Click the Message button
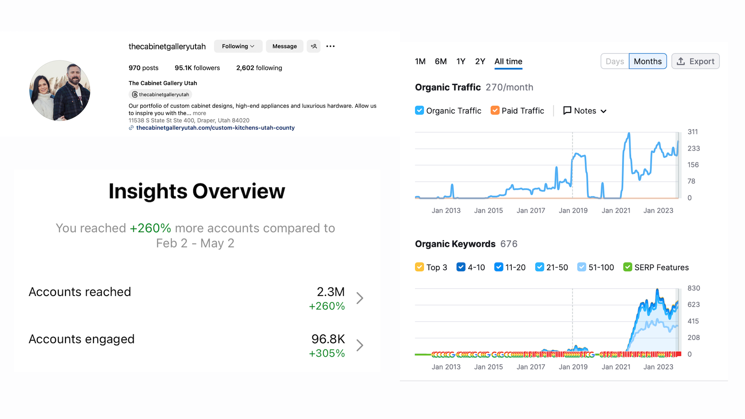This screenshot has width=745, height=419. pyautogui.click(x=284, y=46)
